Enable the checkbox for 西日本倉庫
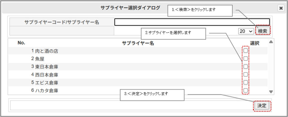288x117 pixels. [x=246, y=74]
